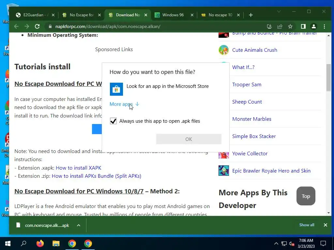Open File Explorer from the taskbar

pyautogui.click(x=56, y=243)
